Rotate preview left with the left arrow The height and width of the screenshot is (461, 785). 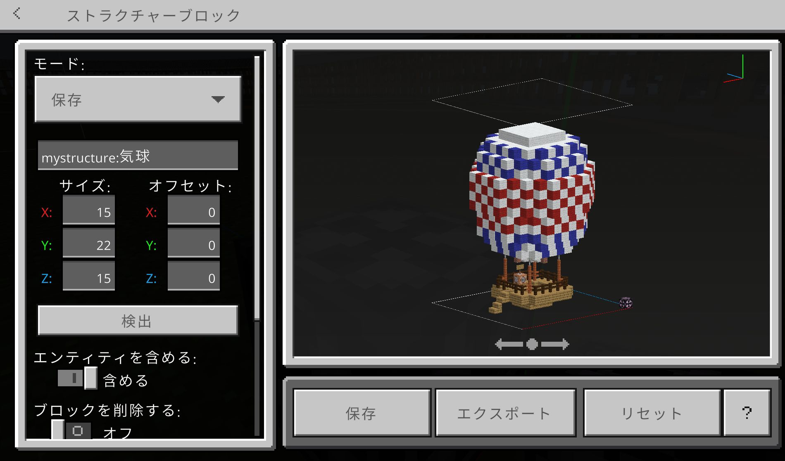click(x=509, y=344)
